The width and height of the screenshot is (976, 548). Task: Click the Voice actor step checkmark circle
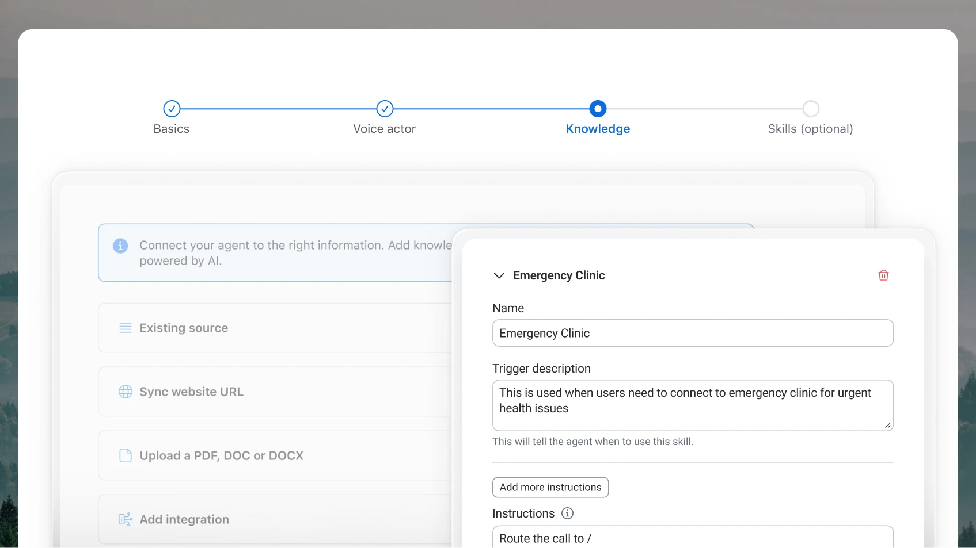(385, 109)
